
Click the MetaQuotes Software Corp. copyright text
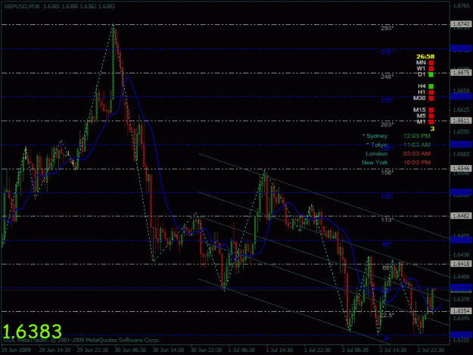pyautogui.click(x=80, y=340)
